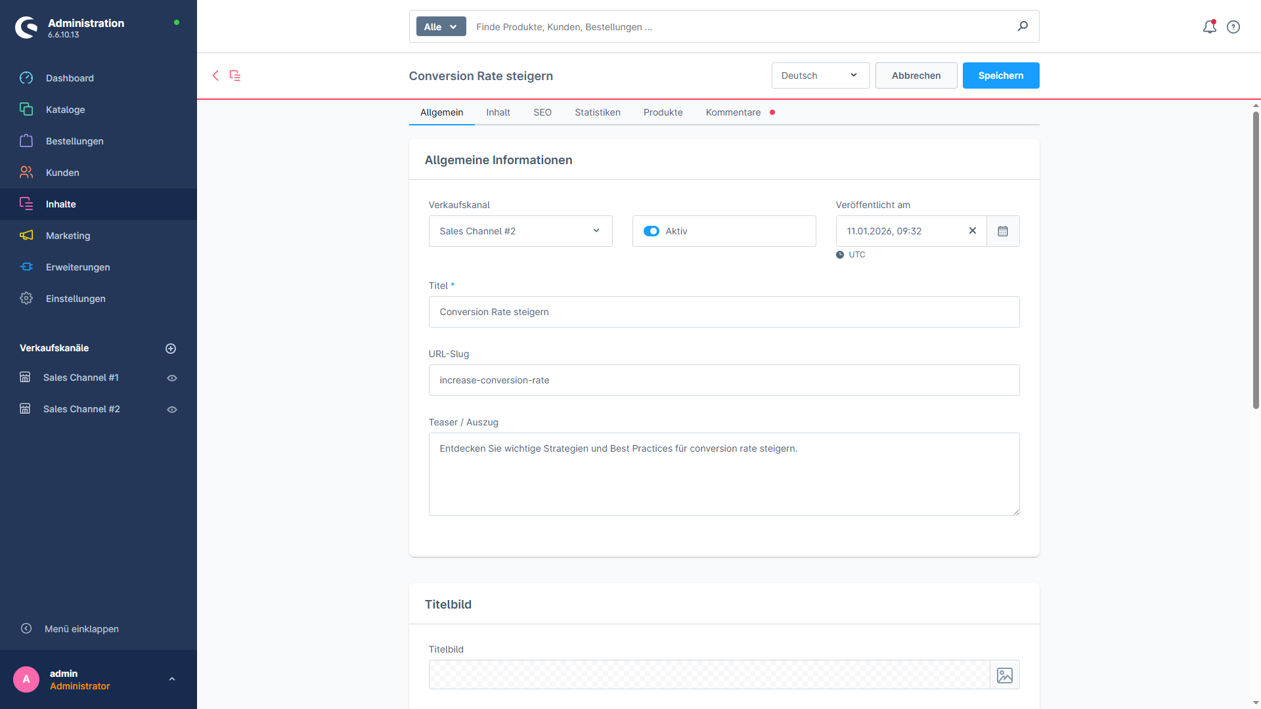Viewport: 1261px width, 709px height.
Task: Click the Verkaufskanäle heading
Action: coord(54,348)
